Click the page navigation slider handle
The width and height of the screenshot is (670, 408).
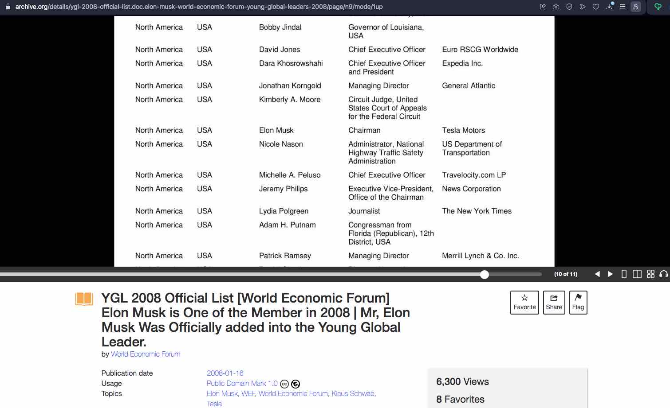click(x=485, y=275)
